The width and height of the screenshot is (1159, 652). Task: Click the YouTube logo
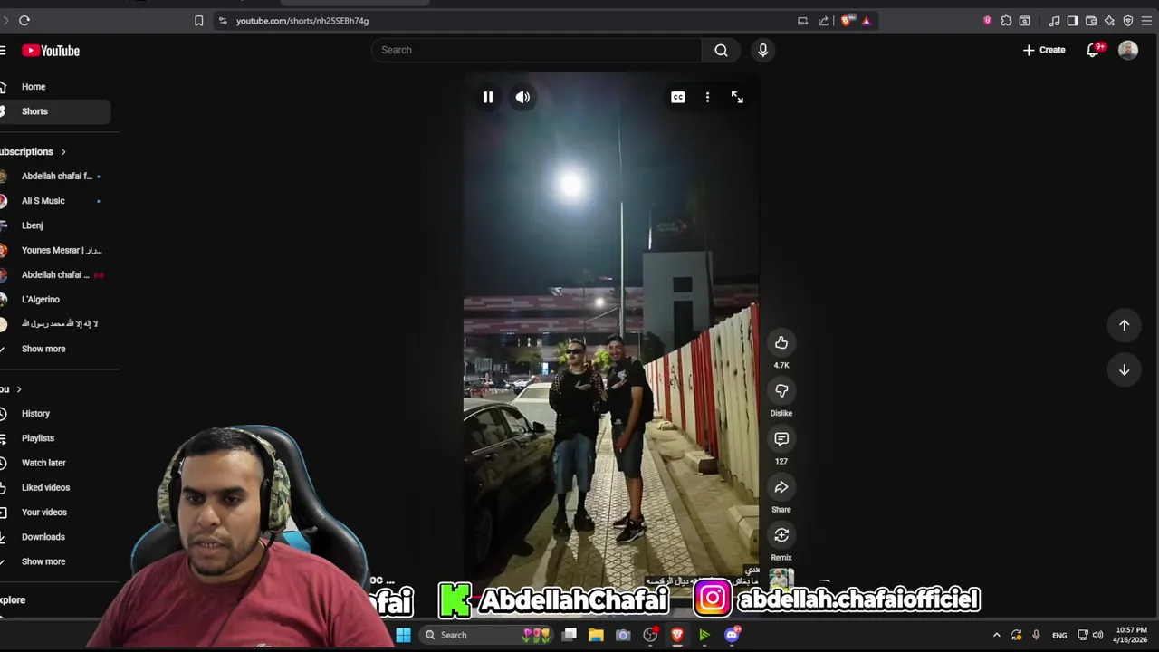[x=51, y=51]
